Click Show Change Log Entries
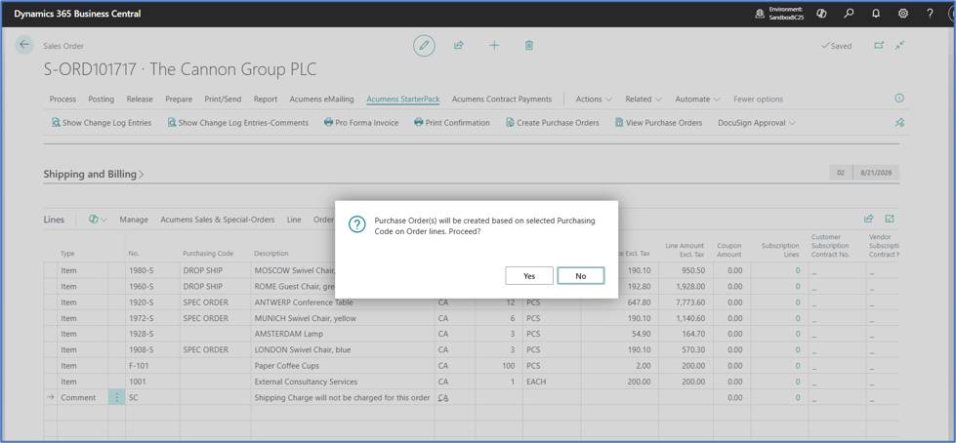The height and width of the screenshot is (443, 956). (102, 123)
